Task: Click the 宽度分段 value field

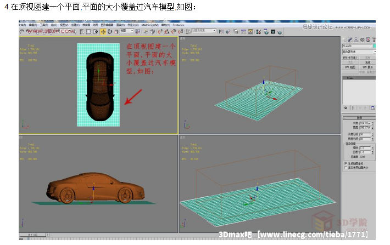Action: tap(365, 139)
